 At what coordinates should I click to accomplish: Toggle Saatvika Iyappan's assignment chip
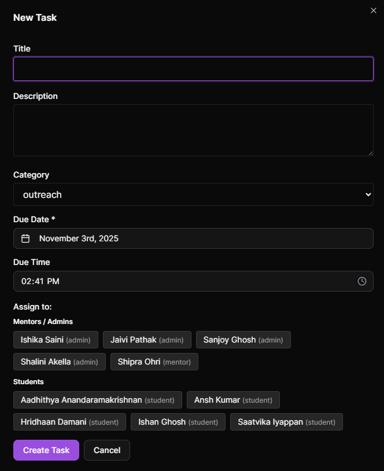[x=286, y=422]
